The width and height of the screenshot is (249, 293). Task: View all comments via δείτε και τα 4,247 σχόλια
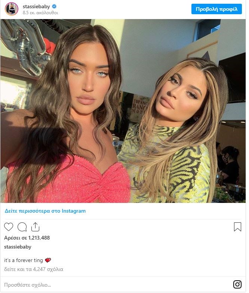34,269
